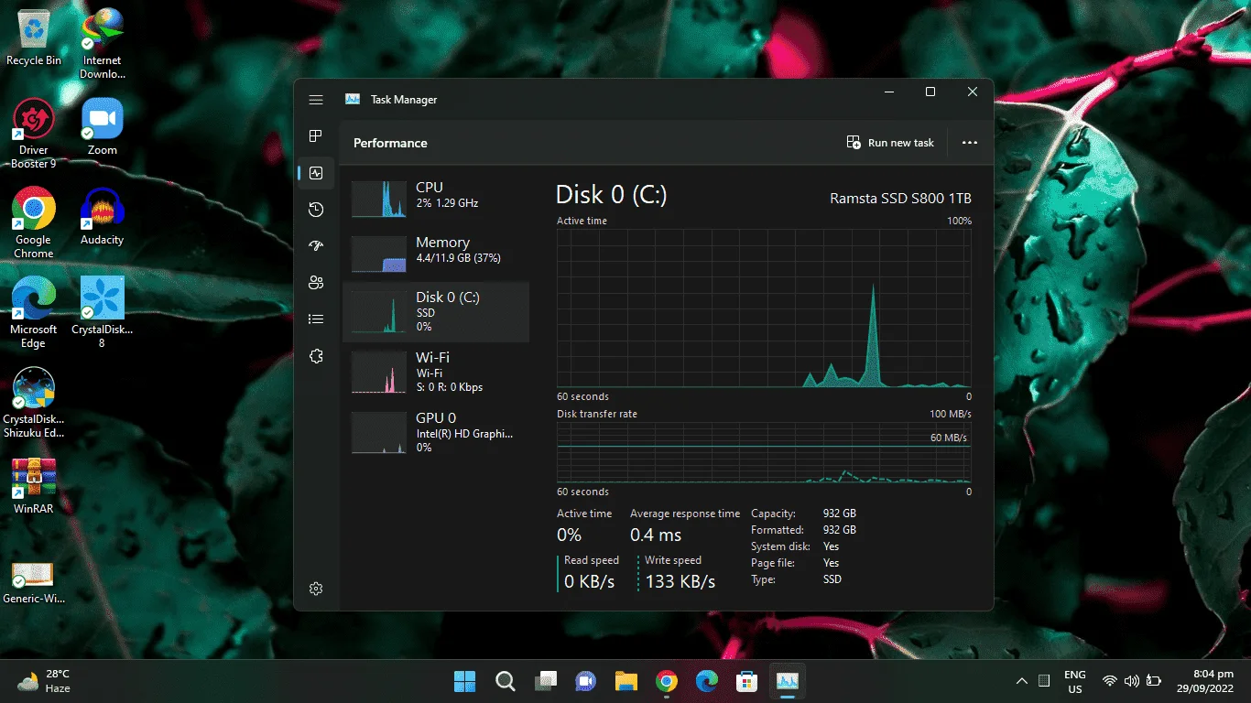Screen dimensions: 1251x703
Task: Click the Task Manager title bar icon
Action: tap(353, 100)
